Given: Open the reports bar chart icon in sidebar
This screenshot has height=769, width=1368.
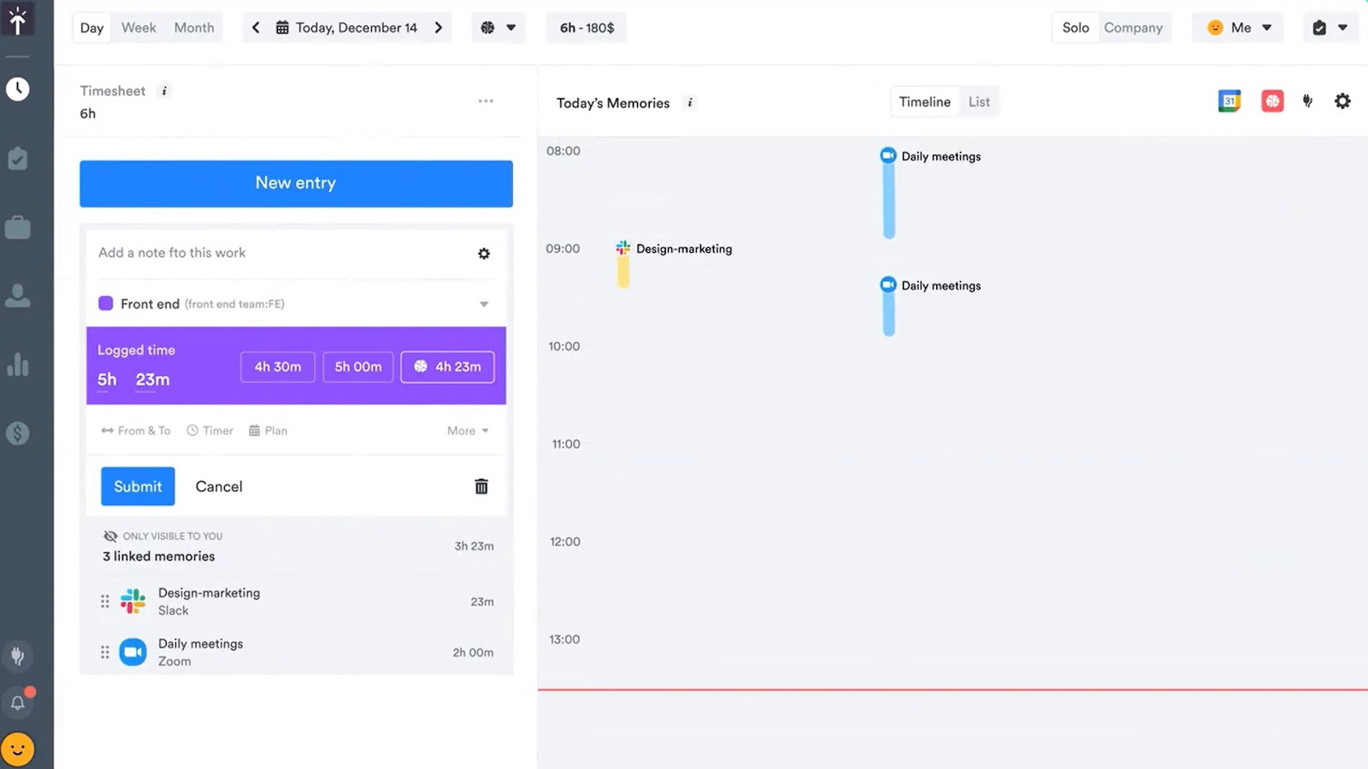Looking at the screenshot, I should pyautogui.click(x=19, y=365).
